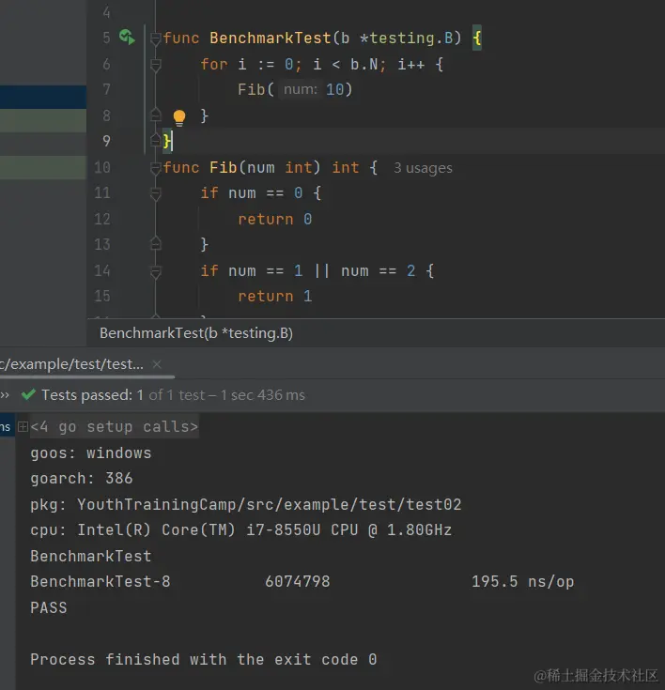665x690 pixels.
Task: Click fold end marker on line 13
Action: pos(155,243)
